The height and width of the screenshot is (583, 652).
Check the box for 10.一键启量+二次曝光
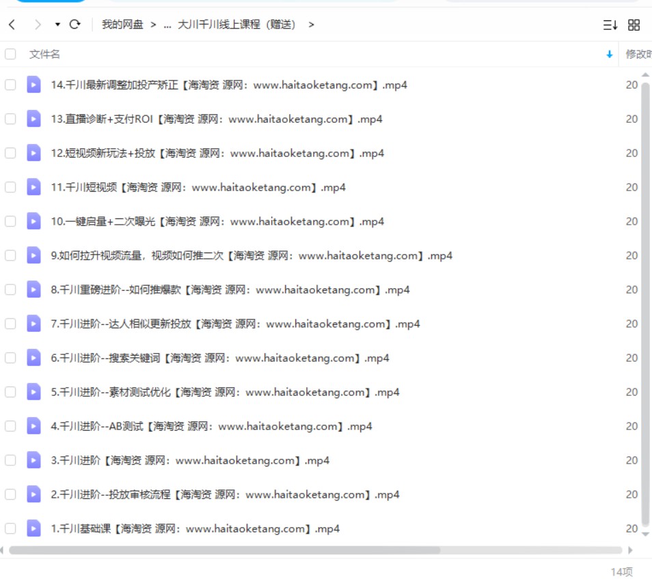pos(10,221)
